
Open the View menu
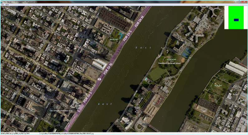tap(7, 5)
